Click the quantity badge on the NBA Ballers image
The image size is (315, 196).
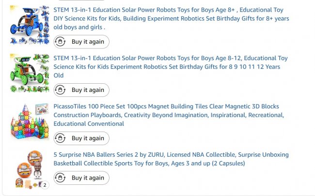pyautogui.click(x=45, y=185)
